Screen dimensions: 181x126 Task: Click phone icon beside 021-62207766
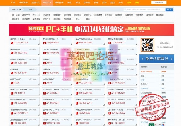[x=77, y=93]
